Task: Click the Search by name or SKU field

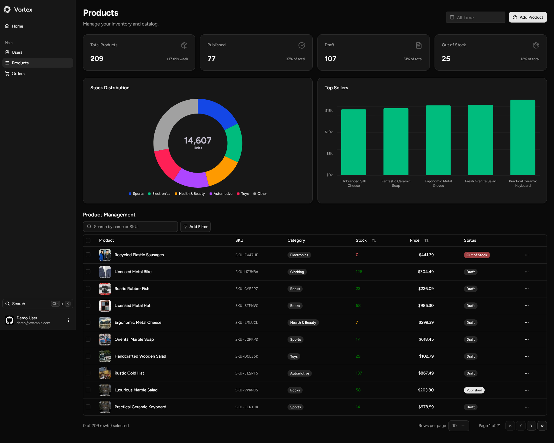Action: coord(130,227)
